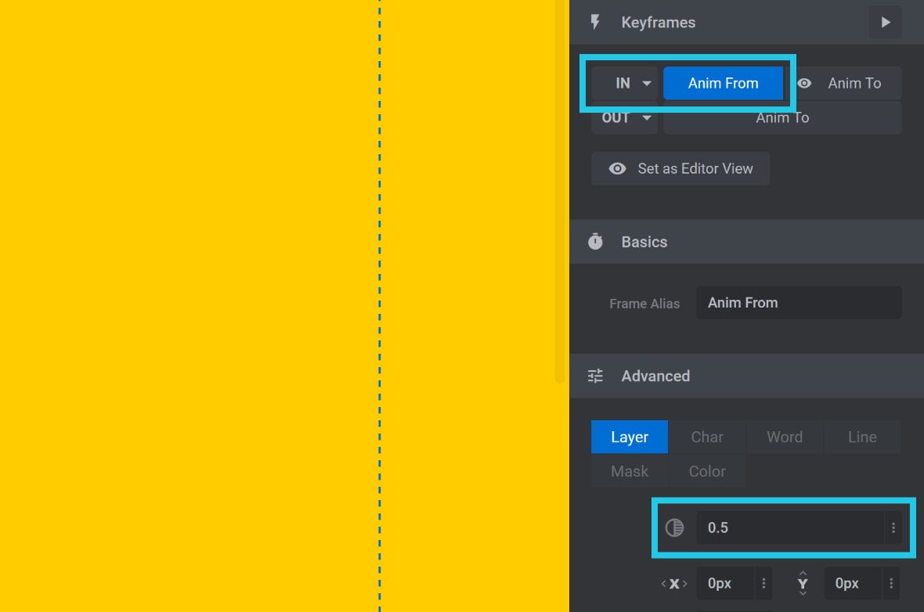This screenshot has width=924, height=612.
Task: Click the Frame Alias label
Action: [644, 304]
